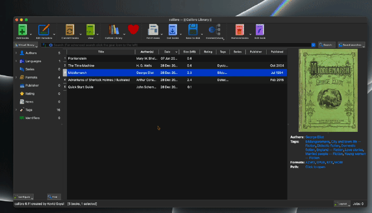Select Publisher in the tag browser

[32, 86]
